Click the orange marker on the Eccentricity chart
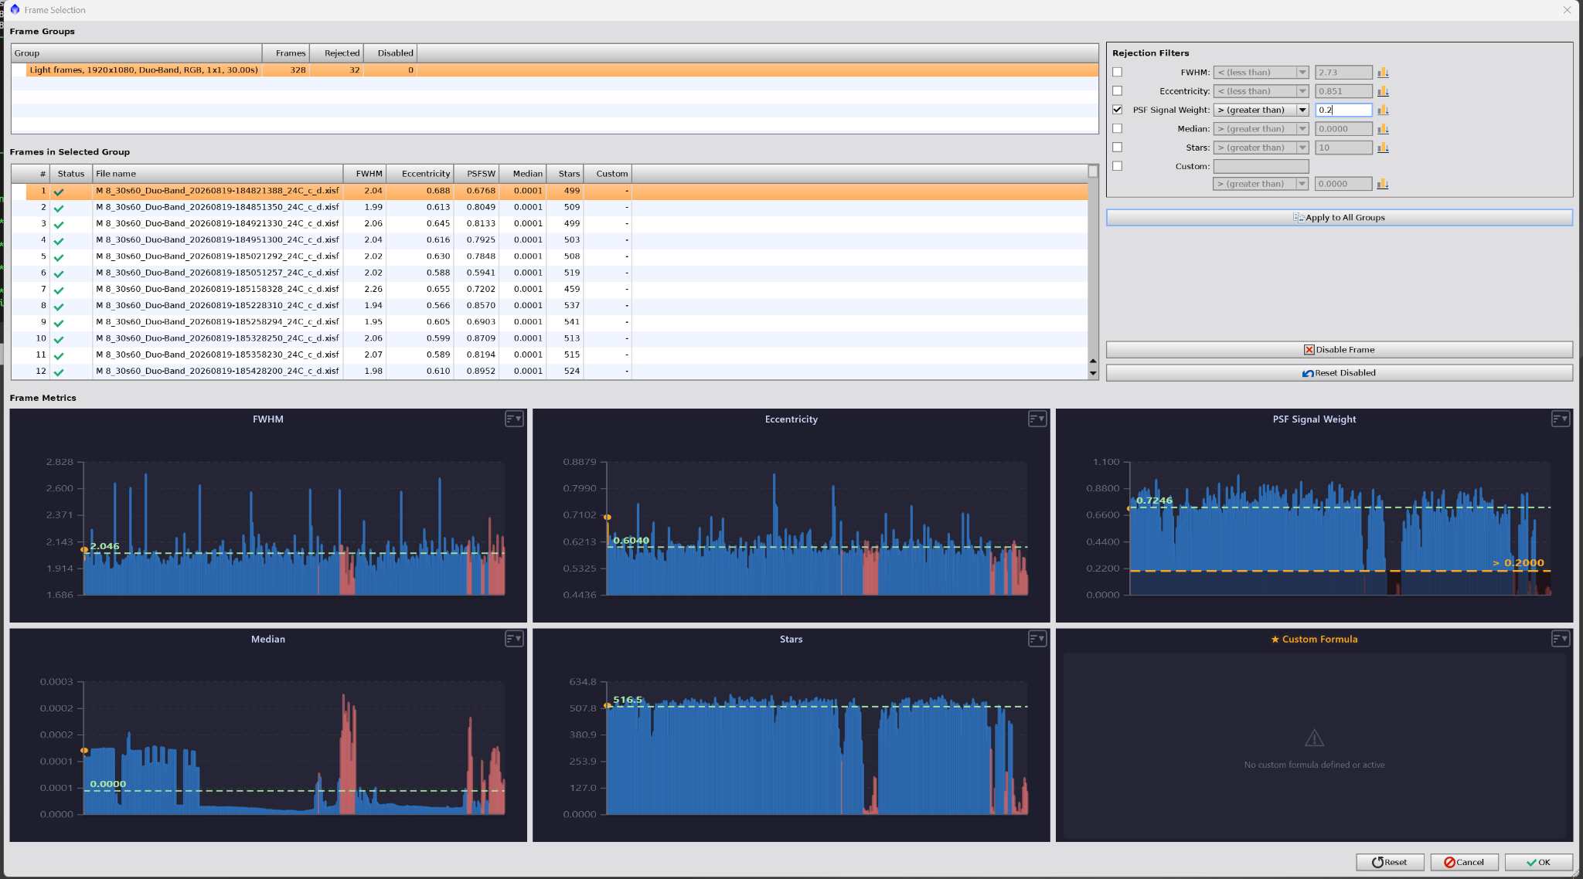The image size is (1583, 879). 608,517
